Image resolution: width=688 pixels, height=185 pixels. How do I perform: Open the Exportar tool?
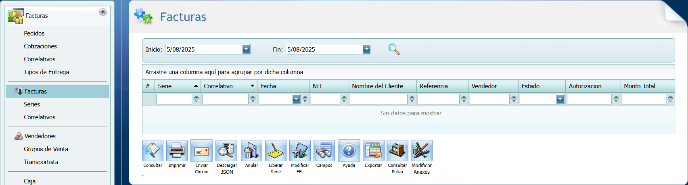tap(373, 151)
